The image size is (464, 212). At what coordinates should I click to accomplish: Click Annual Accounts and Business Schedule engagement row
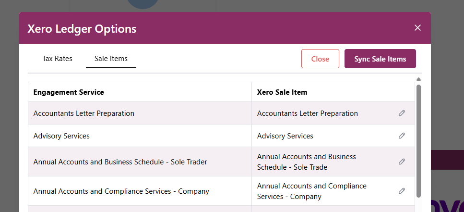(120, 162)
